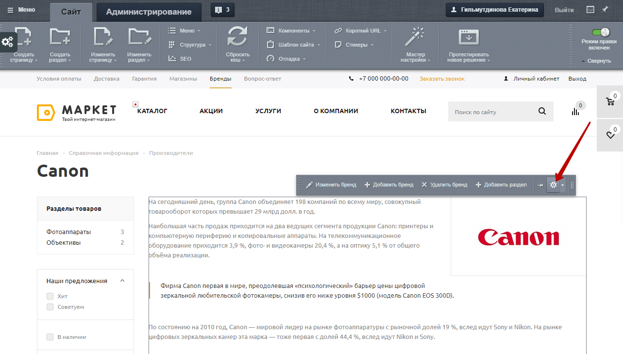Open the hamburger Меню in the top bar

(x=21, y=10)
